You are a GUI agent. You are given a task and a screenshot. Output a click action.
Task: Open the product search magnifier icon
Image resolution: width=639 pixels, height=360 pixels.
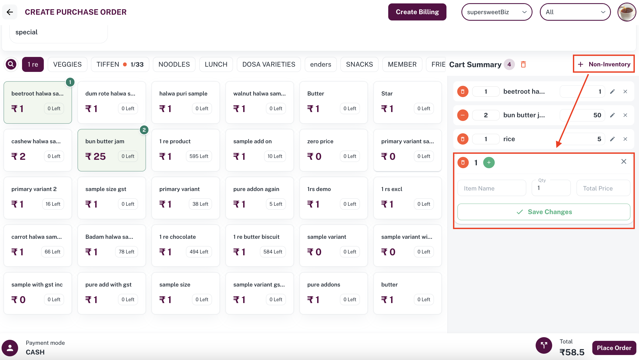tap(11, 64)
